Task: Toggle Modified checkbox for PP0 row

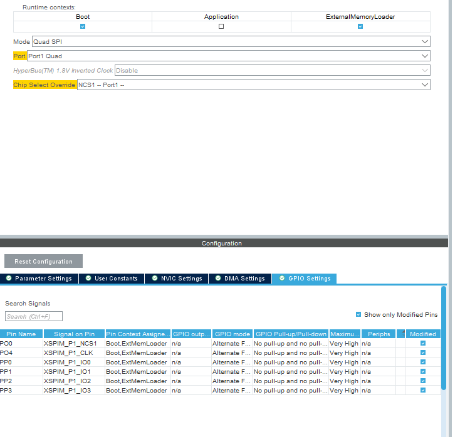Action: click(x=423, y=362)
